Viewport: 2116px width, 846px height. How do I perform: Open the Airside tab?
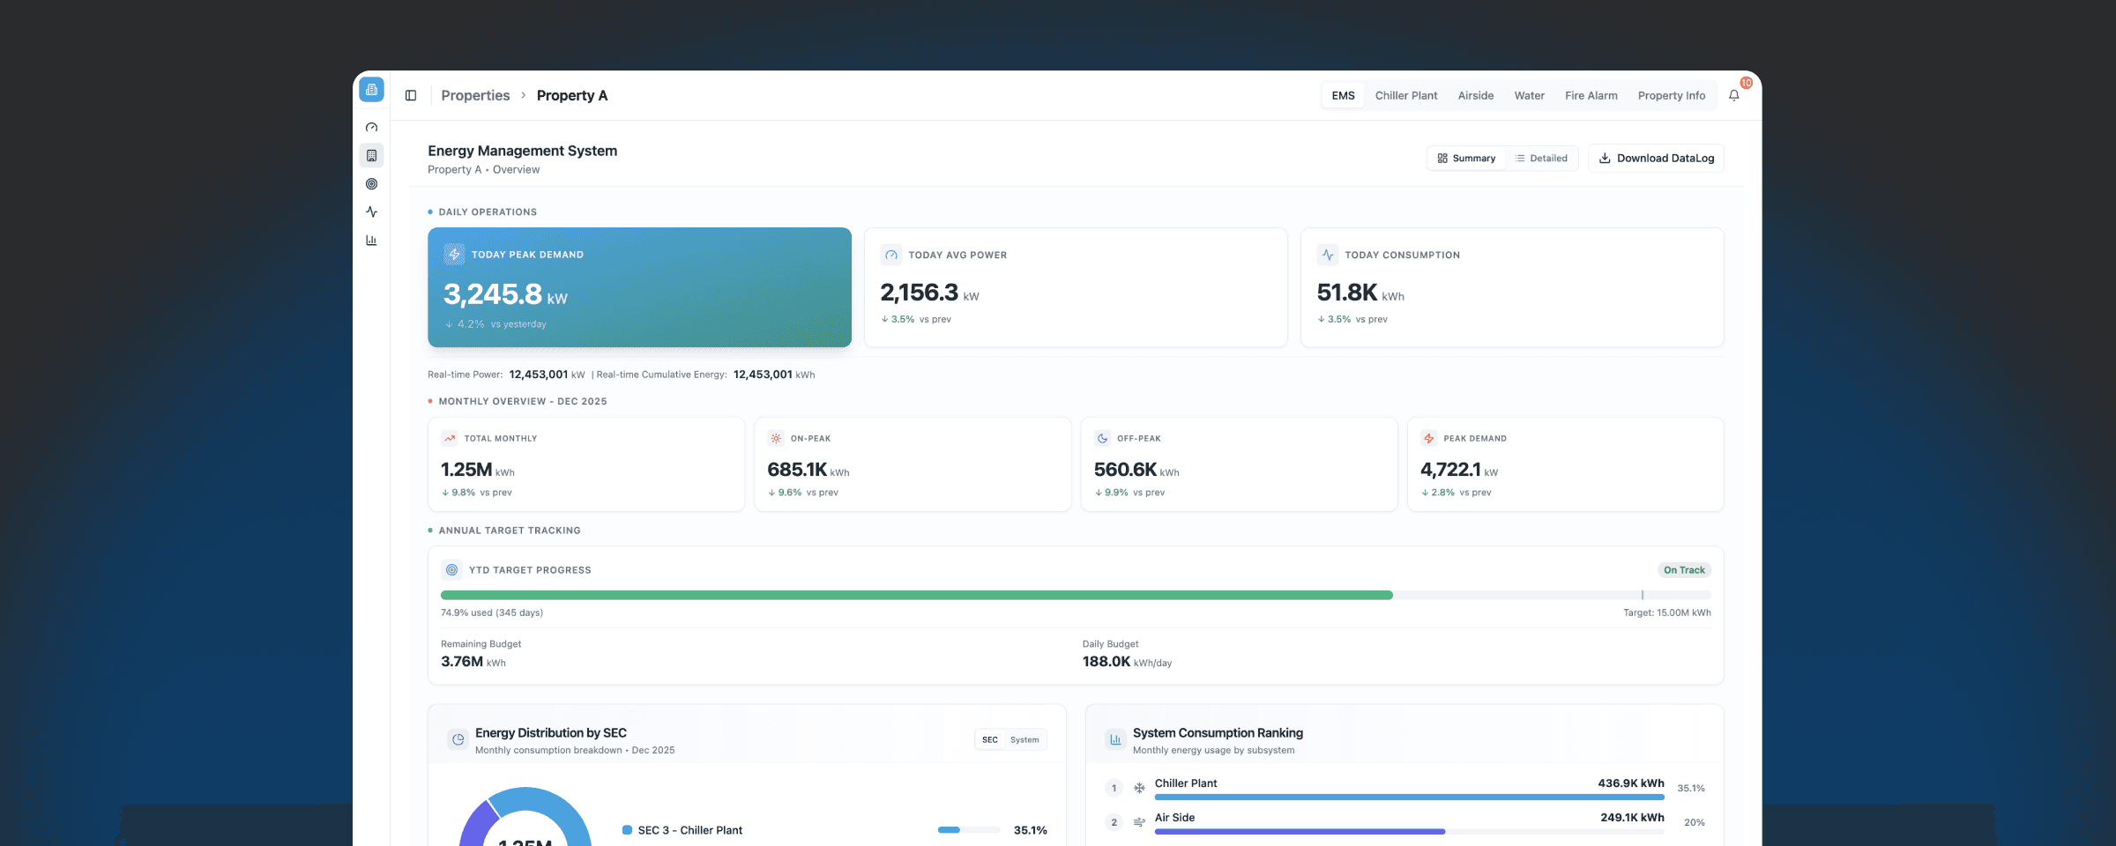(x=1476, y=95)
